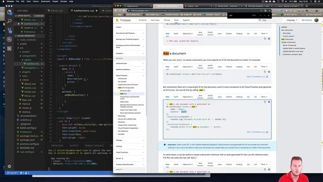Screen dimensions: 323x182
Task: Click the Firebase logo in site header
Action: [x=123, y=20]
